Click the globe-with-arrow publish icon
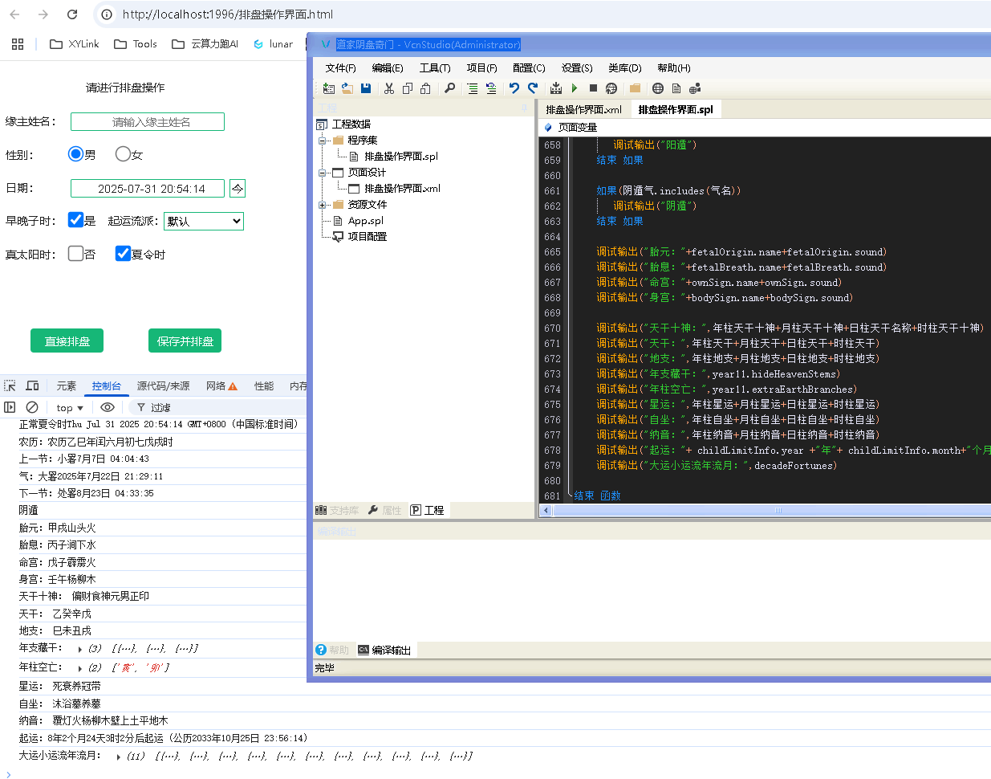Screen dimensions: 991x779 click(611, 88)
